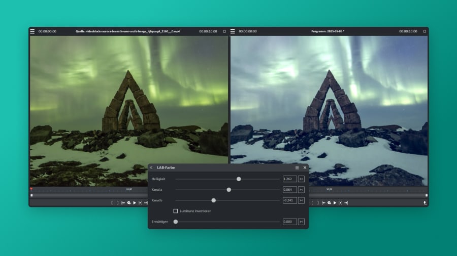Click the export icon in the program monitor corner
Screen dimensions: 457x256
425,203
